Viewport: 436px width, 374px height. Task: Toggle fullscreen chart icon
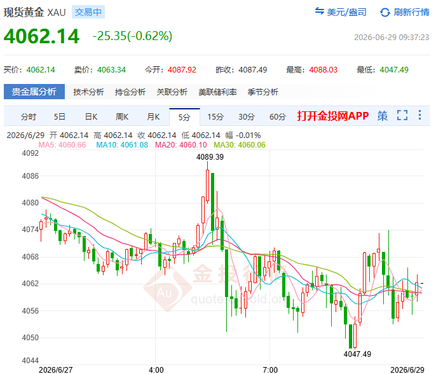tap(402, 116)
